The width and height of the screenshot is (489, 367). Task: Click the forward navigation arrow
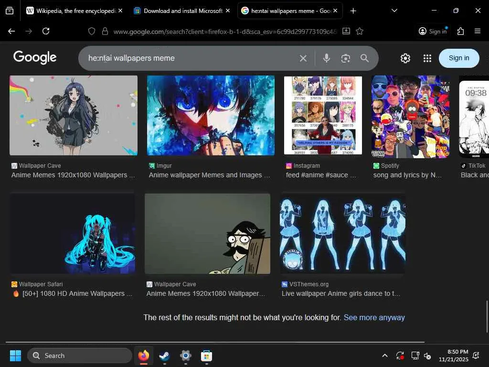coord(29,31)
